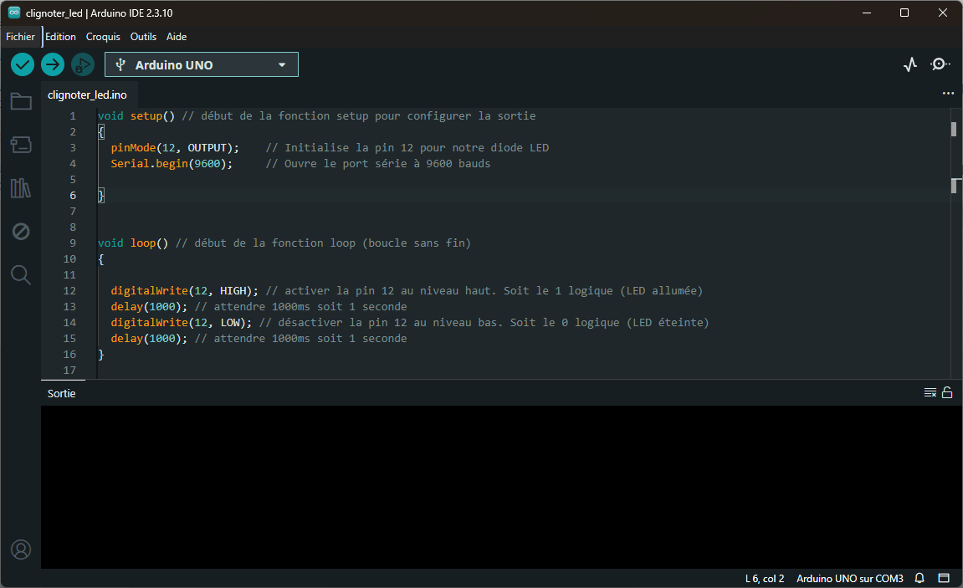Click line number 6 in the gutter
963x588 pixels.
click(x=73, y=195)
